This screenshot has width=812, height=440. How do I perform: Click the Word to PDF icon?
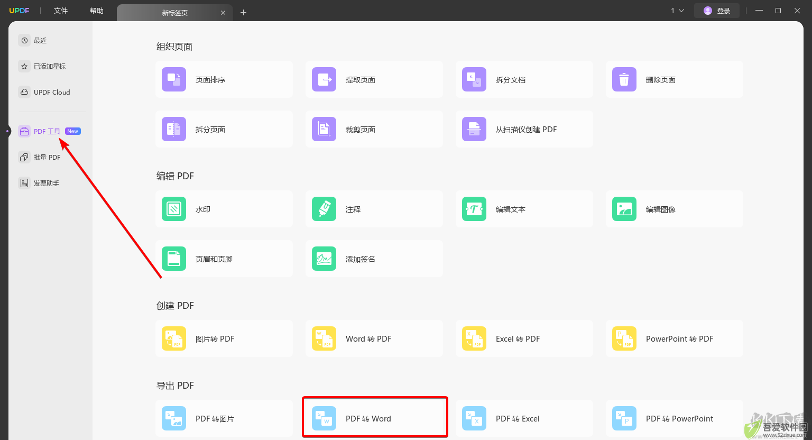(324, 338)
